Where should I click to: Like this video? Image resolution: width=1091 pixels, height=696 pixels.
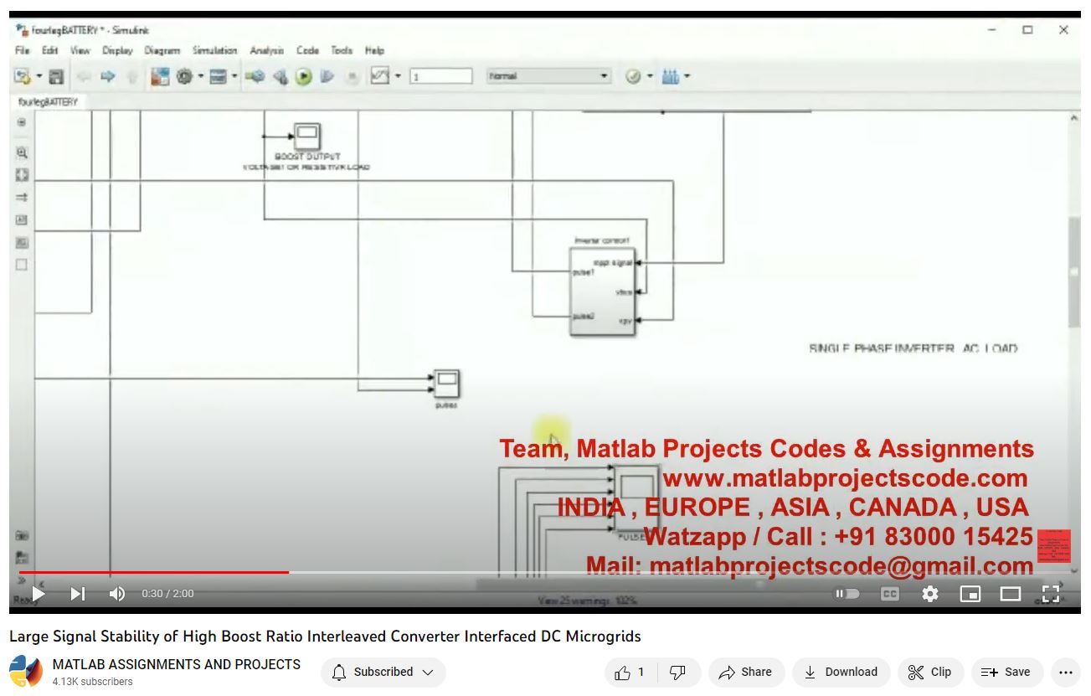point(630,672)
